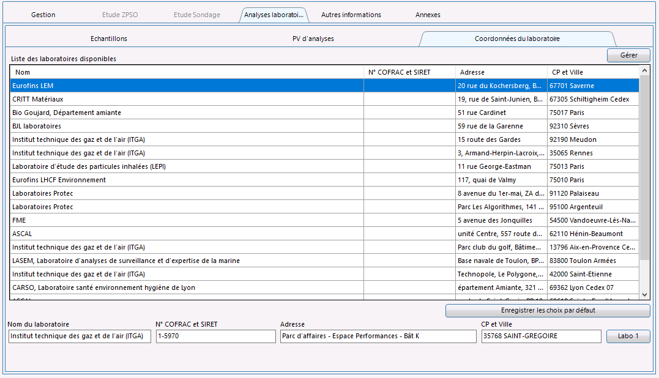Click the CP et Ville column header
The image size is (659, 378).
pos(592,72)
